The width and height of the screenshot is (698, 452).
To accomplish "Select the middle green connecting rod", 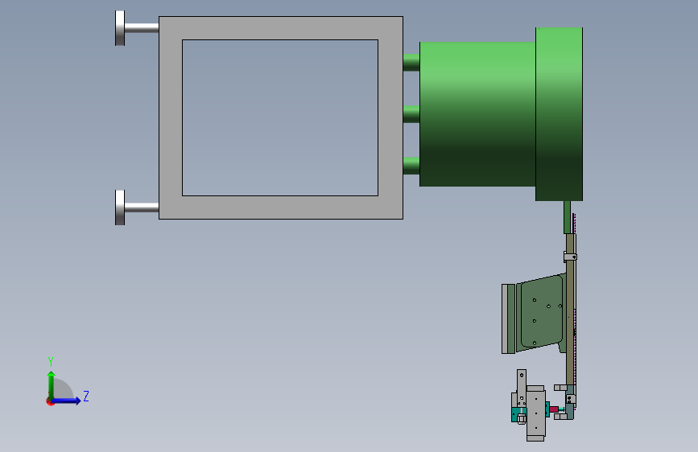I will click(411, 114).
